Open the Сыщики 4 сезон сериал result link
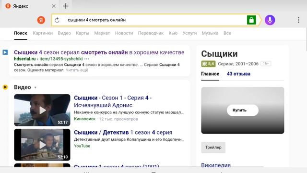 tap(99, 52)
